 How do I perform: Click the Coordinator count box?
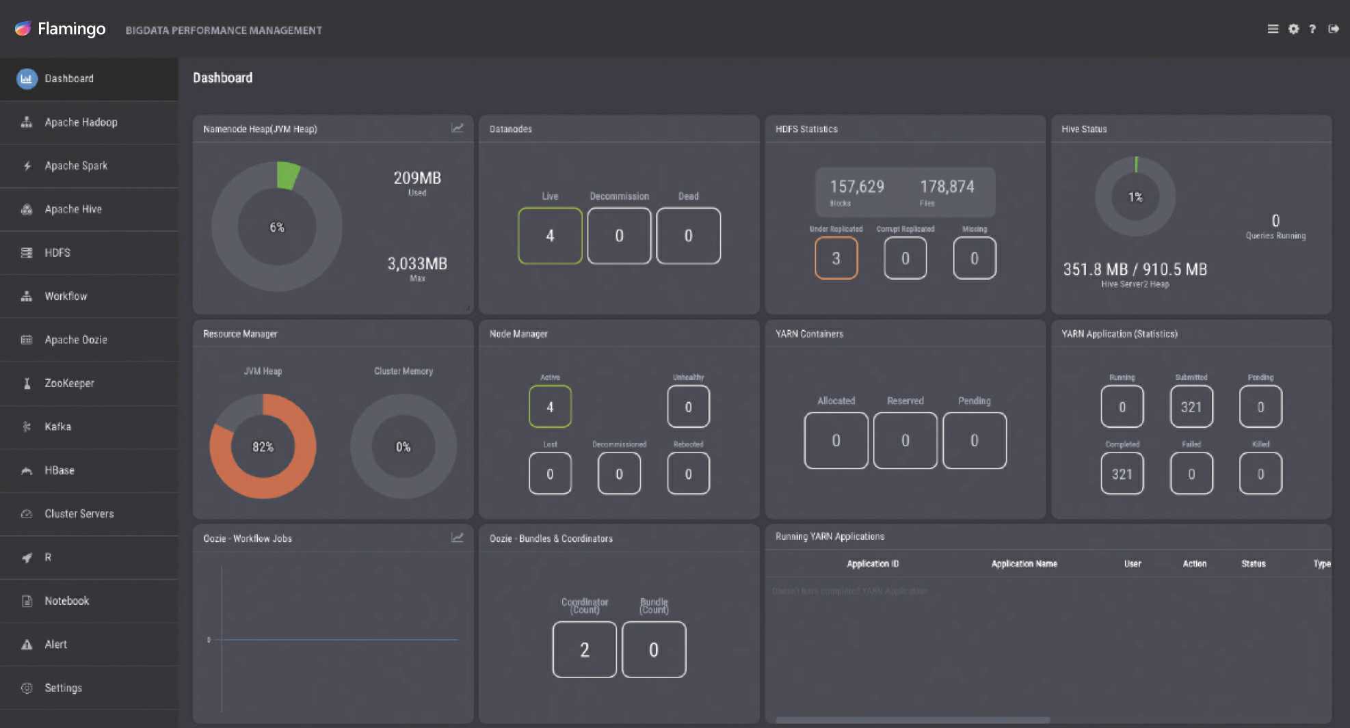point(584,649)
